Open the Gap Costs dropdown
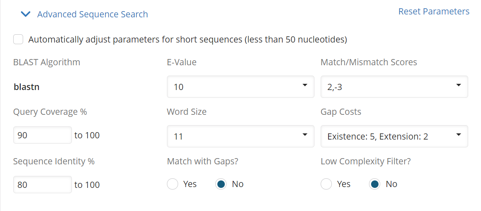The width and height of the screenshot is (481, 211). (394, 136)
